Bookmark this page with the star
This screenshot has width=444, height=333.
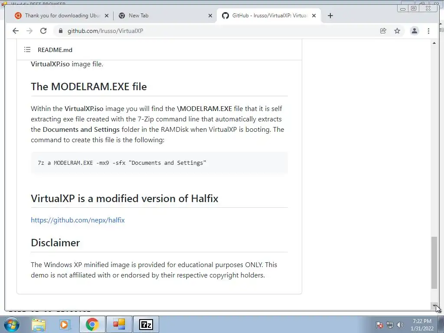397,31
